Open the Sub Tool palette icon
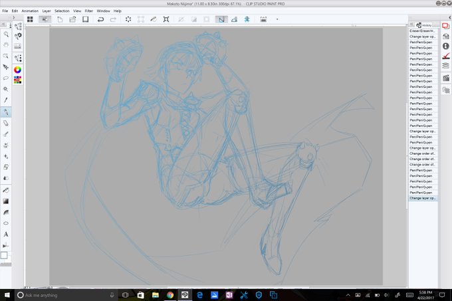Image resolution: width=452 pixels, height=301 pixels. pos(18,27)
